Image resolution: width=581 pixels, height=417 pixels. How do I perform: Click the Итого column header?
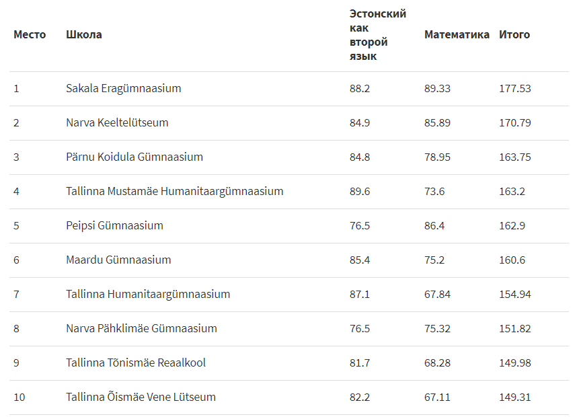514,34
